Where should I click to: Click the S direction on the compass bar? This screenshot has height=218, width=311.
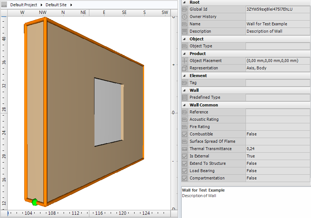coord(144,12)
